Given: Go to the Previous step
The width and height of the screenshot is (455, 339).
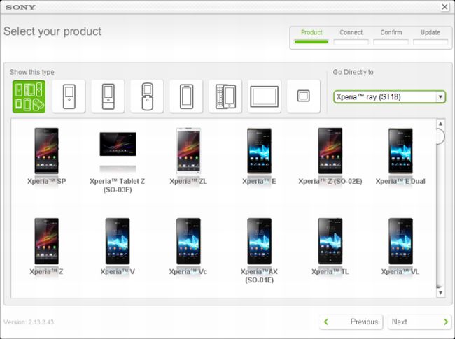Looking at the screenshot, I should click(x=351, y=322).
